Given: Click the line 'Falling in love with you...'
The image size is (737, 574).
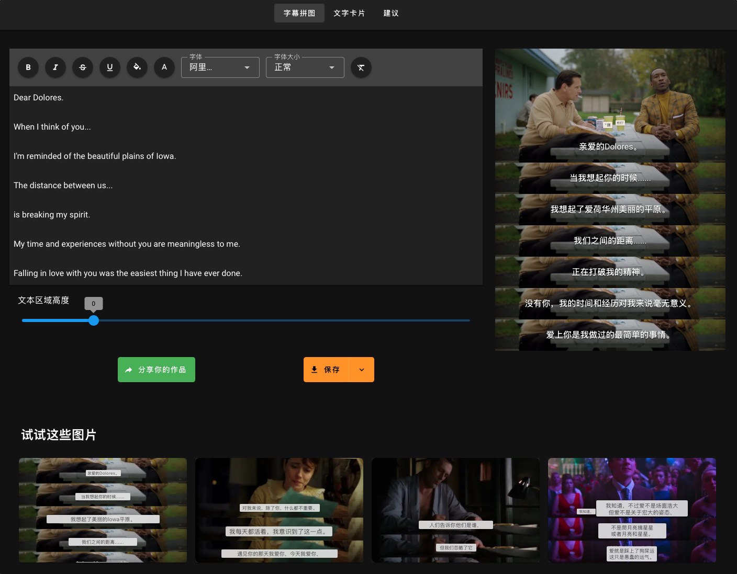Looking at the screenshot, I should pos(128,273).
